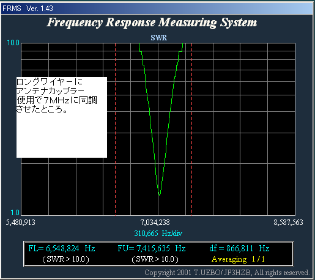This screenshot has width=315, height=280.
Task: Click the SWR > 10.0 text under FU
Action: click(x=155, y=259)
